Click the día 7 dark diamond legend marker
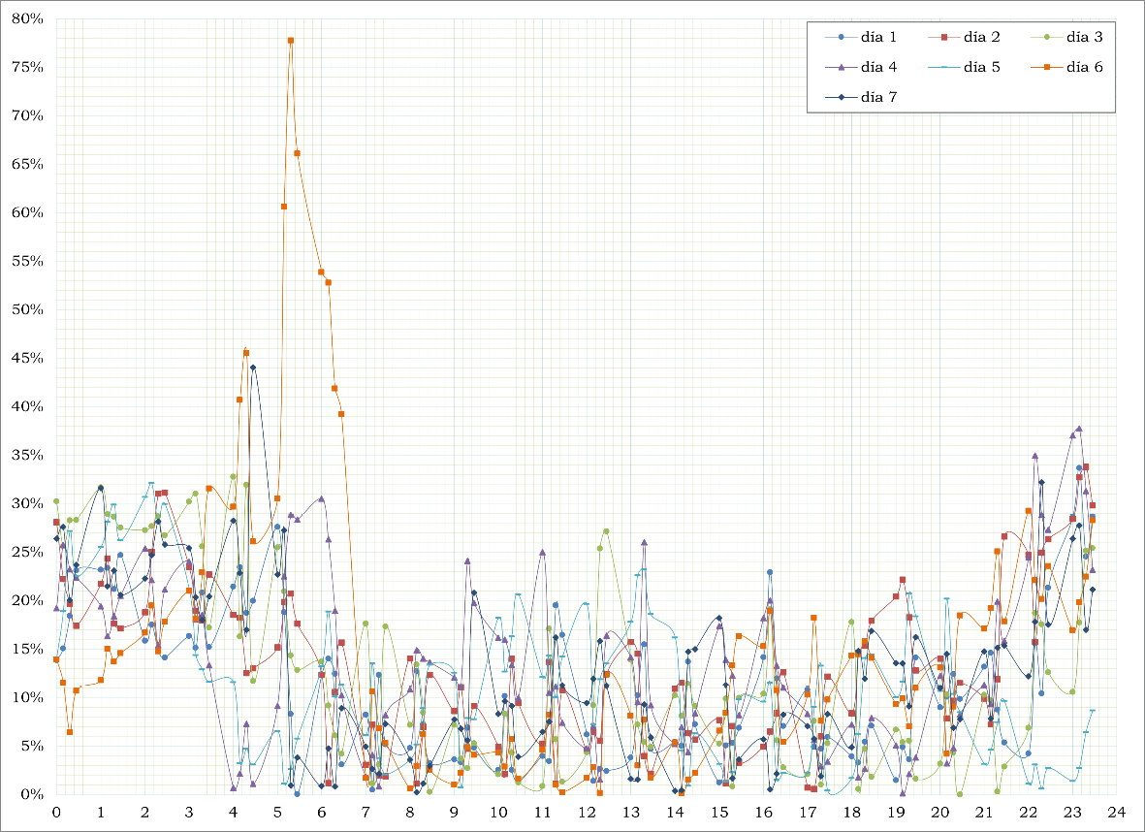This screenshot has width=1145, height=832. 841,97
